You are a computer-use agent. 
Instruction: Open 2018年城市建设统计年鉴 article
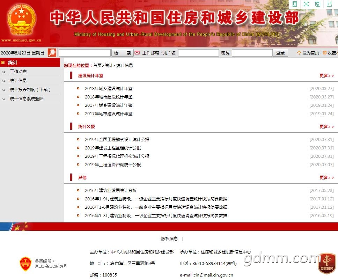tap(109, 97)
